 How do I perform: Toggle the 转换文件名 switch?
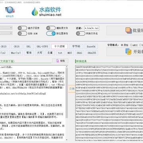[81, 33]
